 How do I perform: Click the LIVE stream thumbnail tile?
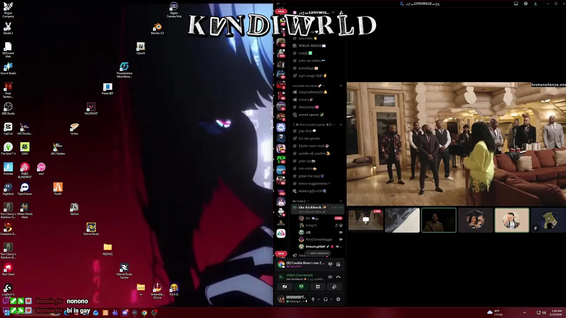[366, 220]
